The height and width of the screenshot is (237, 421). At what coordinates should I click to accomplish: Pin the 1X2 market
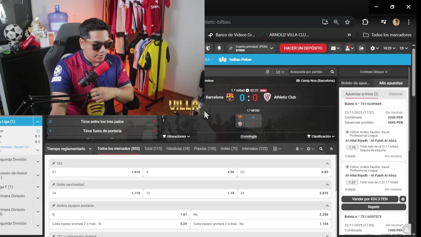(x=54, y=163)
